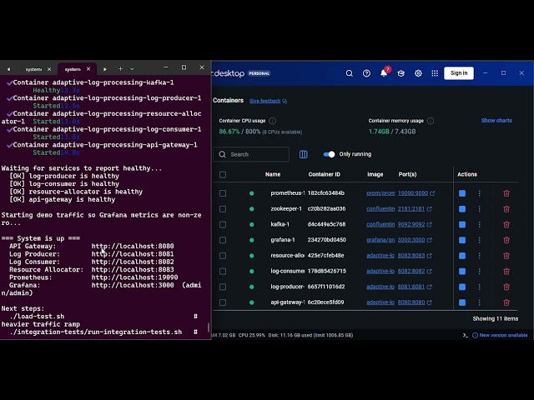Delete the log-producer container
This screenshot has width=534, height=400.
(x=506, y=287)
